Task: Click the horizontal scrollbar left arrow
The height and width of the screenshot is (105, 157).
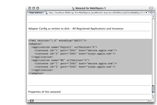Action: pyautogui.click(x=28, y=101)
